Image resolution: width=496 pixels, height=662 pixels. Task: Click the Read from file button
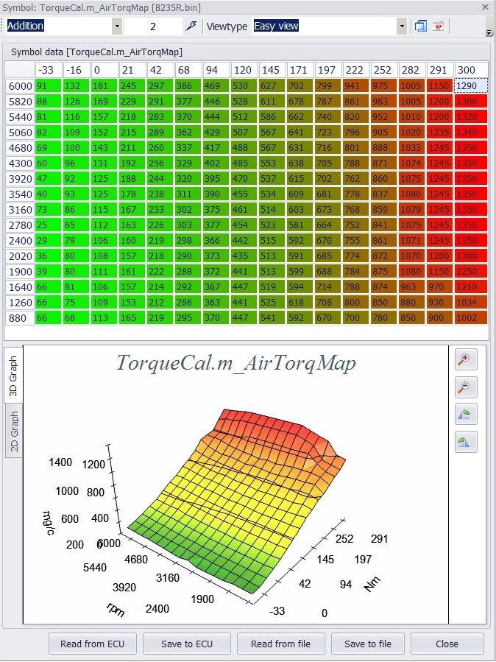280,644
